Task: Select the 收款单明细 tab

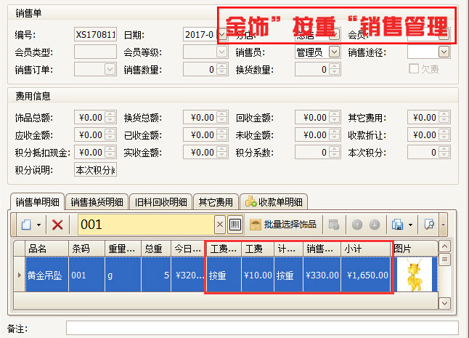Action: (275, 202)
